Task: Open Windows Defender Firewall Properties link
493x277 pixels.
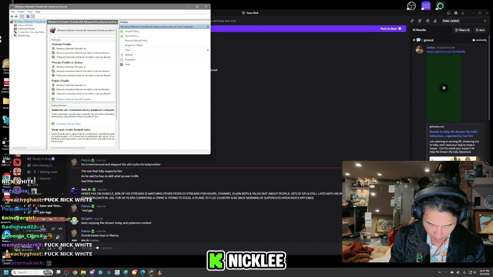Action: 74,99
